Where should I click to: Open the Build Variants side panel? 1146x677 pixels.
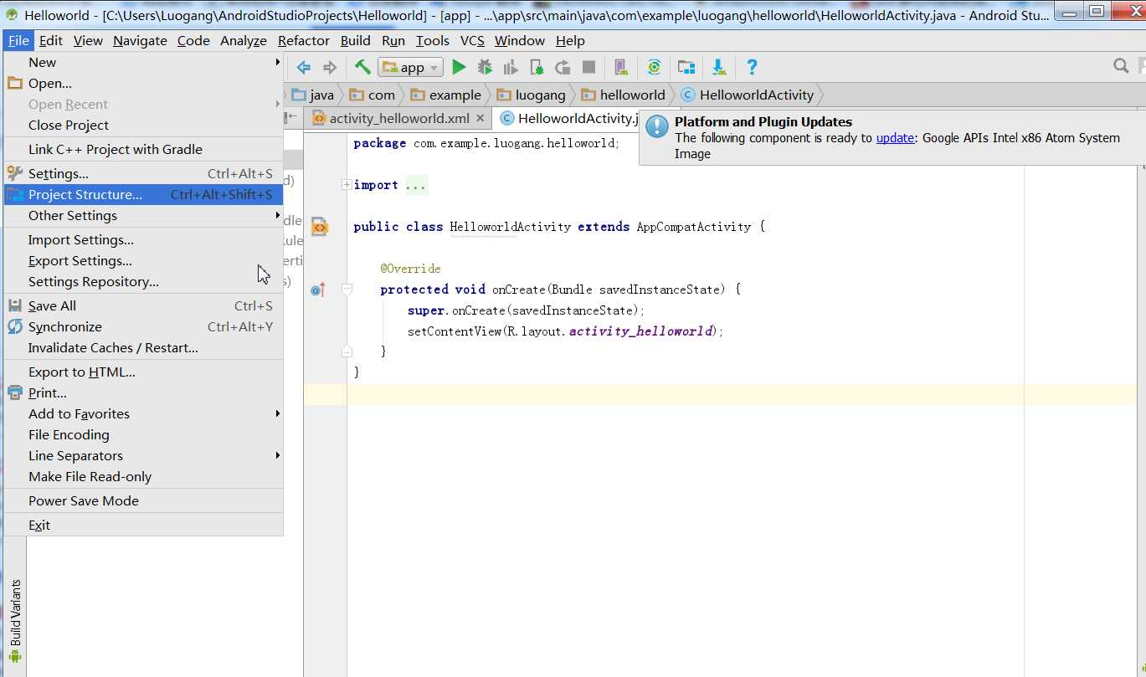15,620
